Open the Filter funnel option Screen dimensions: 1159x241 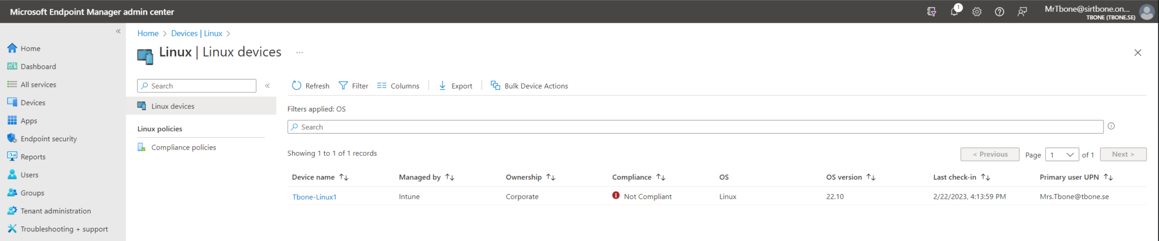353,86
